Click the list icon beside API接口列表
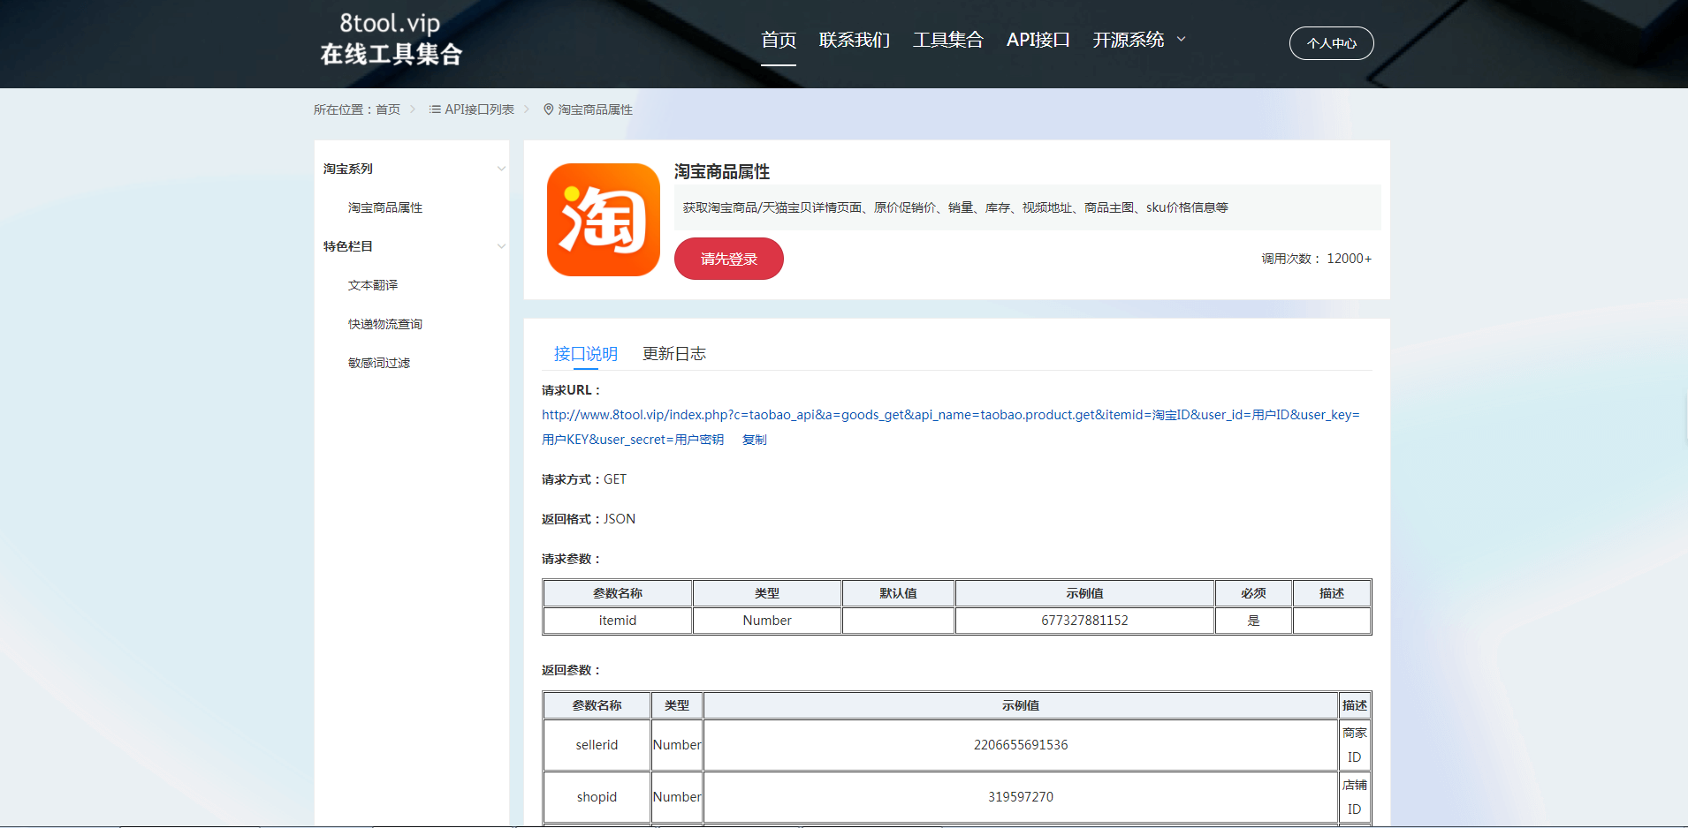 click(434, 109)
